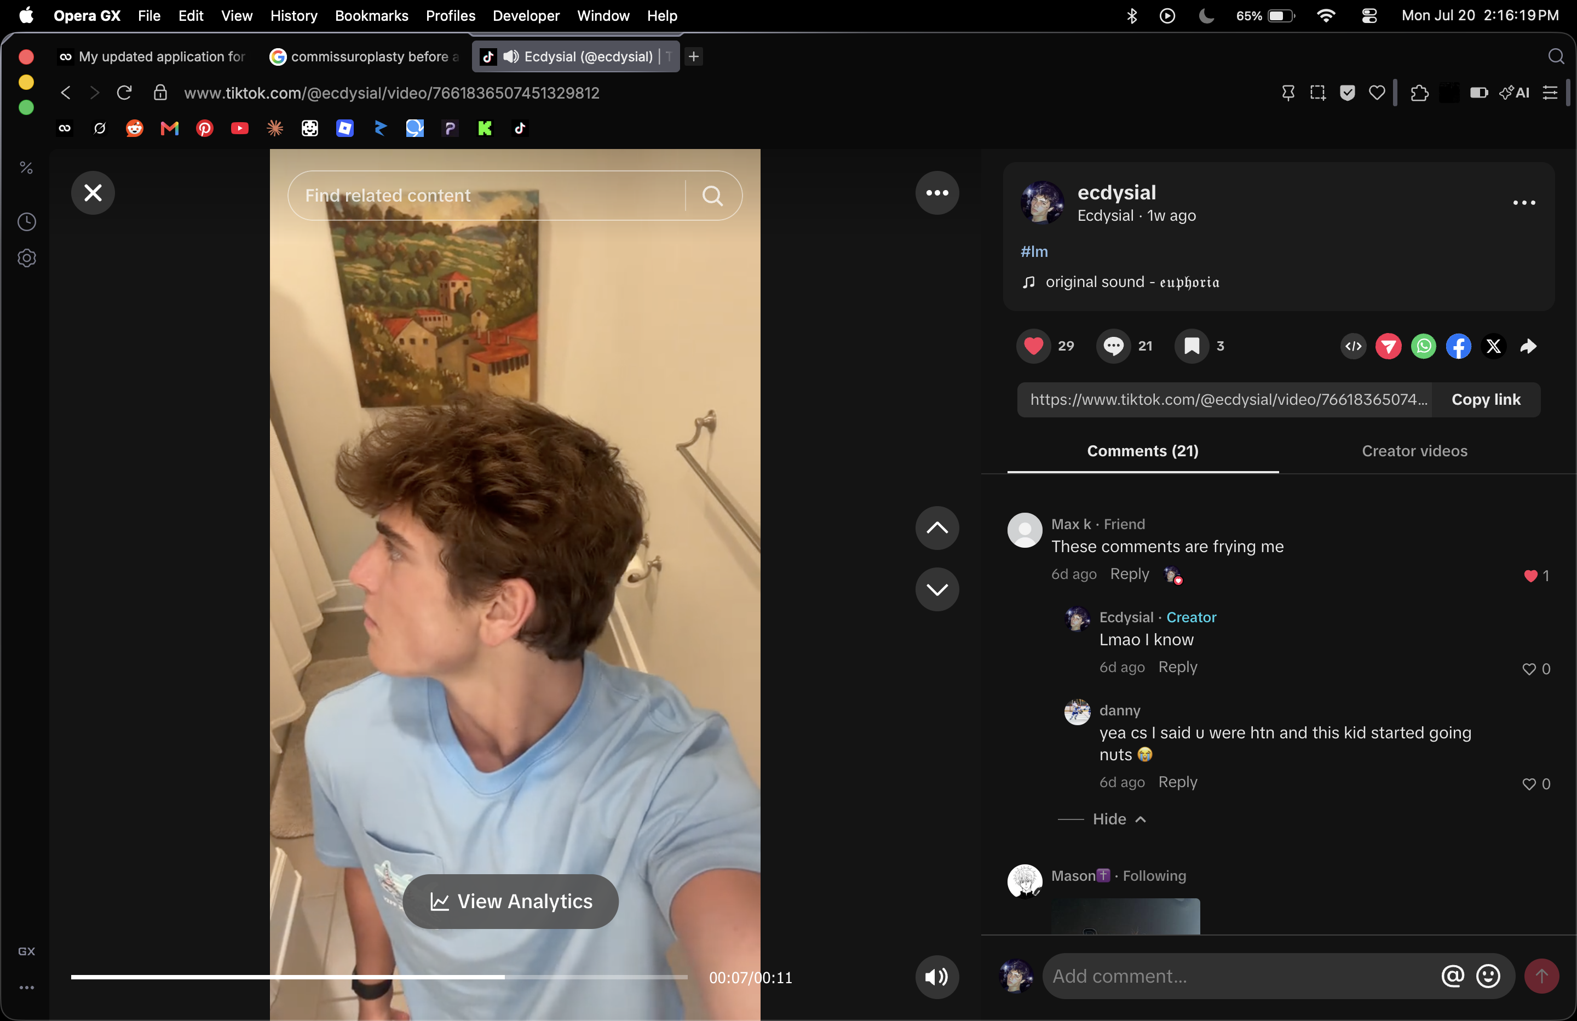Click the Add comment input field
Screen dimensions: 1577x1021
click(x=1239, y=976)
